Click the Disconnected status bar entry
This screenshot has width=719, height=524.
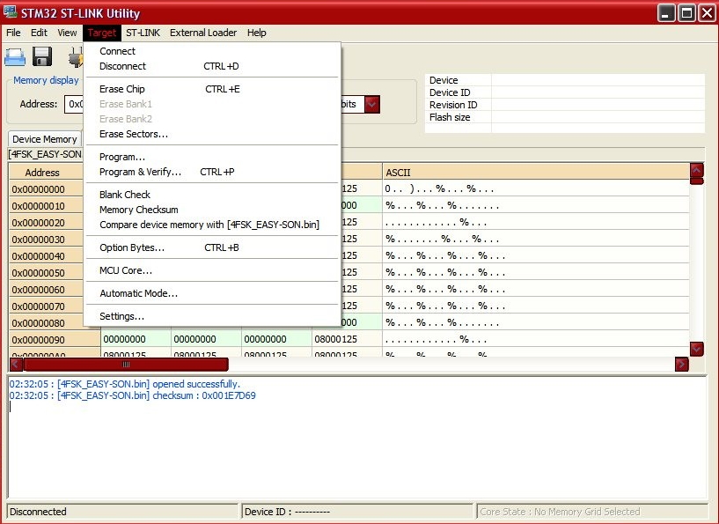click(122, 512)
